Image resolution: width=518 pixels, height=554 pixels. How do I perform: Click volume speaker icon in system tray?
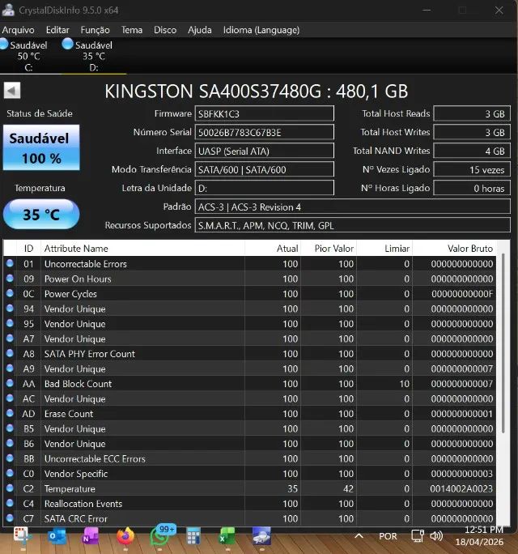pyautogui.click(x=436, y=536)
